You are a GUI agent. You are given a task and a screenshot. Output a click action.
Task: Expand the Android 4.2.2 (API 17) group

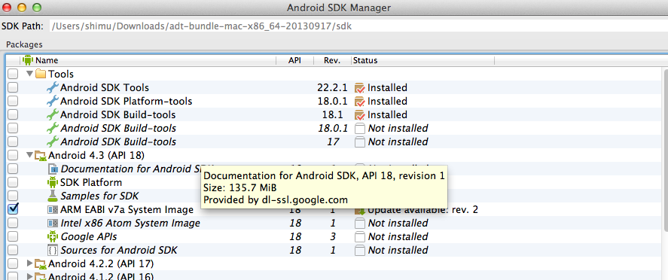(x=30, y=264)
